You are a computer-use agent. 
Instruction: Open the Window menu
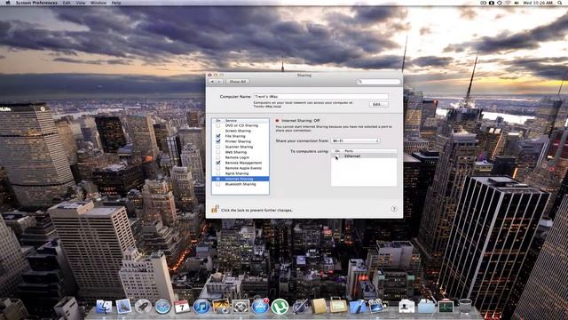[x=99, y=3]
